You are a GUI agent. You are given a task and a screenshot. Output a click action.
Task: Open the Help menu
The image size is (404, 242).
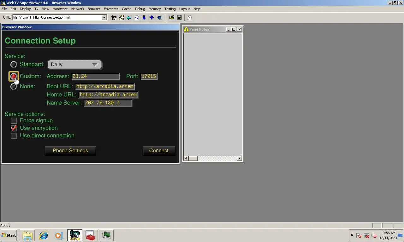[197, 9]
